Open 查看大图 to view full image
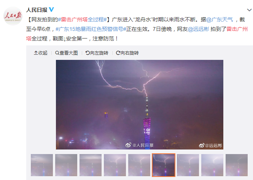This screenshot has height=180, width=253. point(67,53)
